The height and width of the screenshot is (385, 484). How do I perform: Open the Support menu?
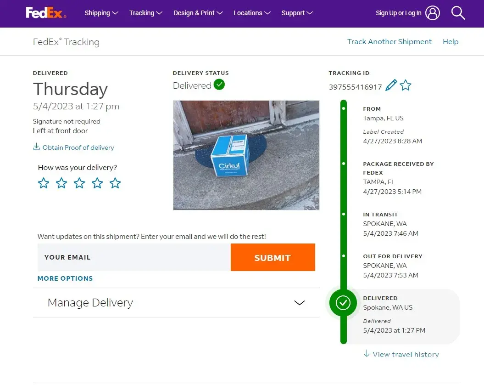[x=297, y=13]
